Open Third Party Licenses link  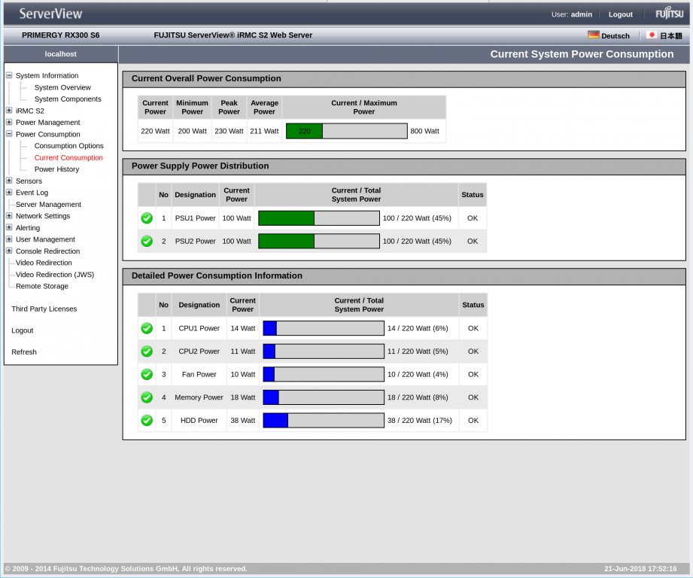coord(44,309)
